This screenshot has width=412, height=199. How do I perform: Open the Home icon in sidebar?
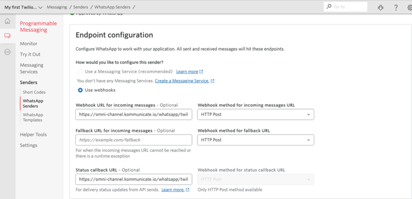[8, 21]
